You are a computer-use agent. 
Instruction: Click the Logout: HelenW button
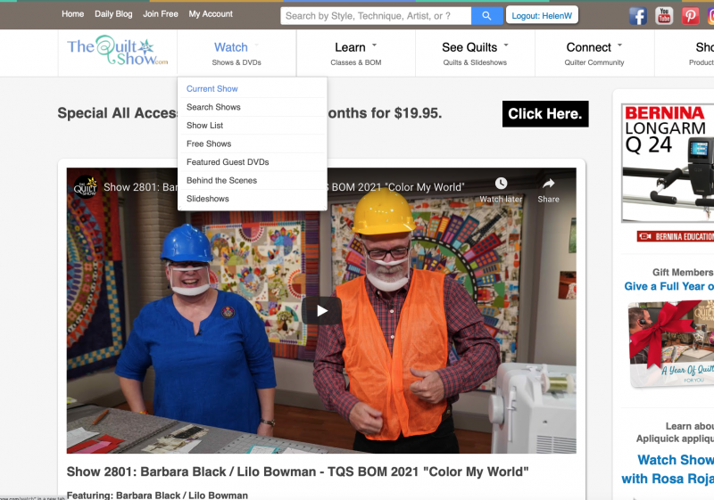pos(542,15)
